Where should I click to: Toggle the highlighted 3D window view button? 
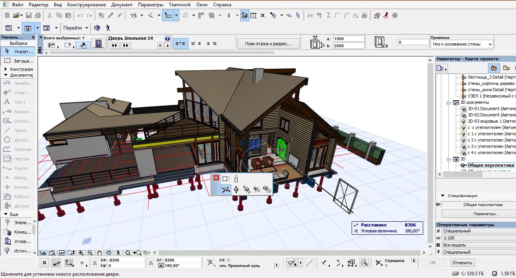28,28
